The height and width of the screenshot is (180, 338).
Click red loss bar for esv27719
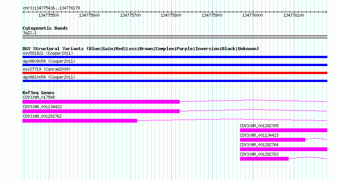tap(175, 73)
